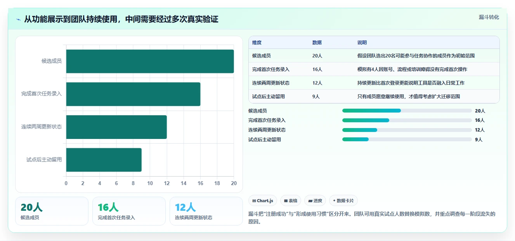Click the 候选成员 bar in the chart

(x=150, y=61)
